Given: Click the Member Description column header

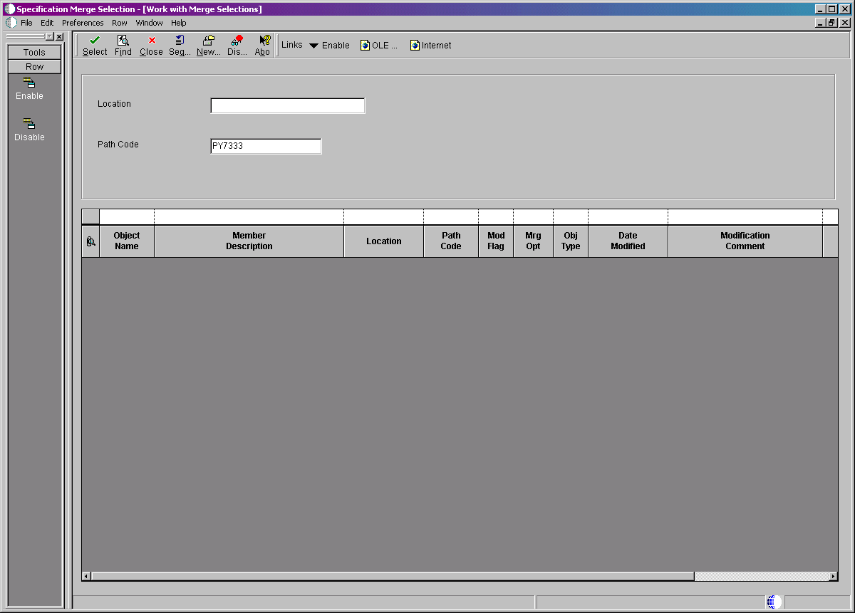Looking at the screenshot, I should point(249,241).
